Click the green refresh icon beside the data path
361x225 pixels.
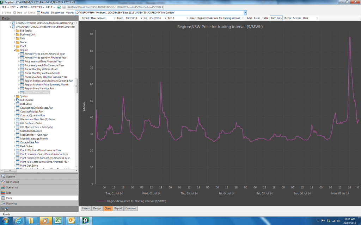point(59,7)
